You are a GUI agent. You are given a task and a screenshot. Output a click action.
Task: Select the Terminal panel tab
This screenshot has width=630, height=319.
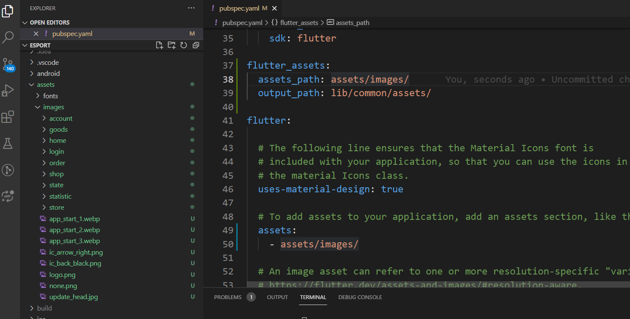313,297
